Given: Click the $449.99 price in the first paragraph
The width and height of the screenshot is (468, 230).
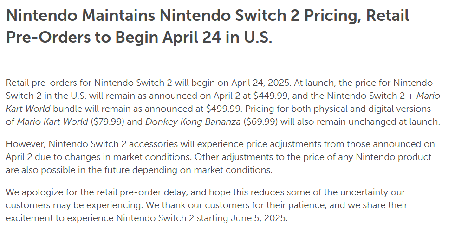Looking at the screenshot, I should [x=270, y=96].
